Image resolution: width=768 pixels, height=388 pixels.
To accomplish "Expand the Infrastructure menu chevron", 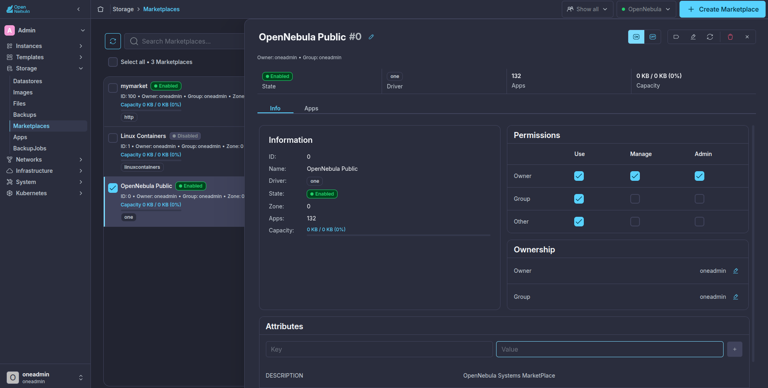I will (x=81, y=171).
